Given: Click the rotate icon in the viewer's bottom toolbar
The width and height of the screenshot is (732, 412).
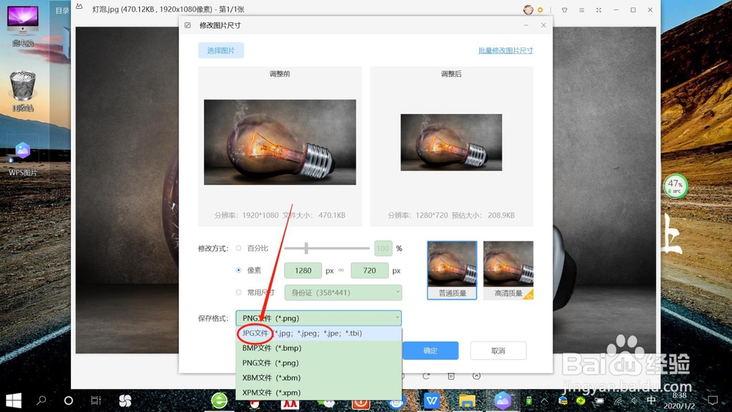Looking at the screenshot, I should [x=426, y=376].
